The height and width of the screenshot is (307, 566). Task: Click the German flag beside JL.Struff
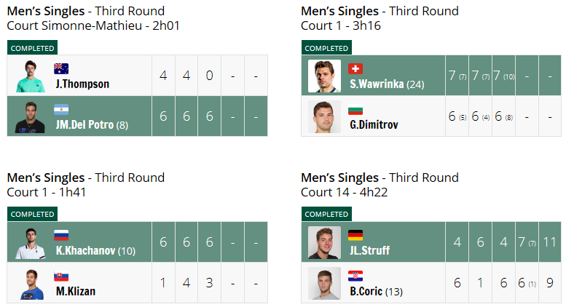(355, 235)
